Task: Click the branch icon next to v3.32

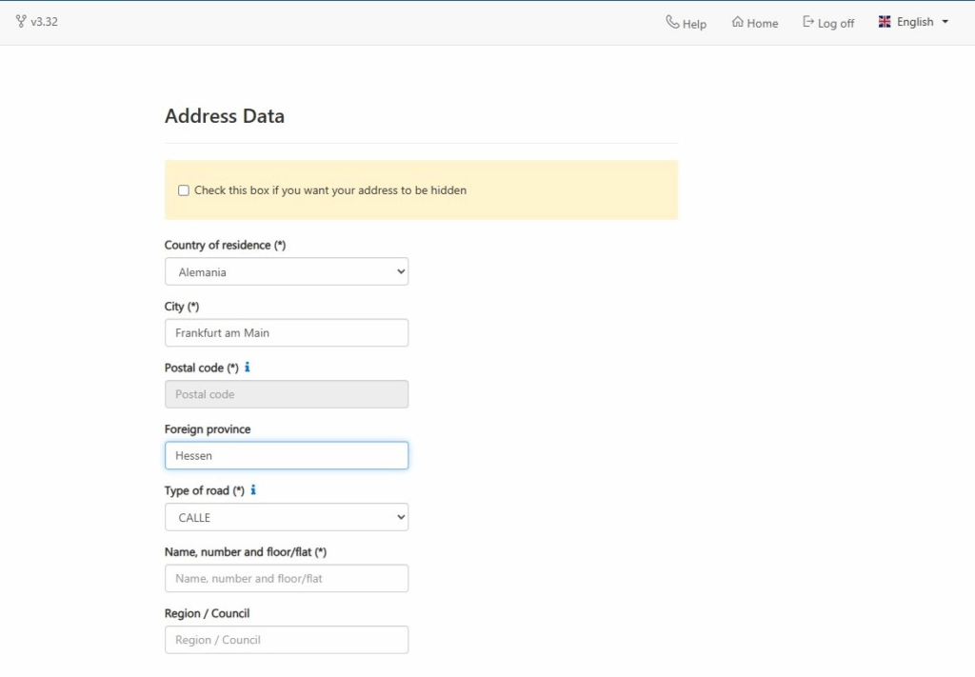Action: point(21,21)
